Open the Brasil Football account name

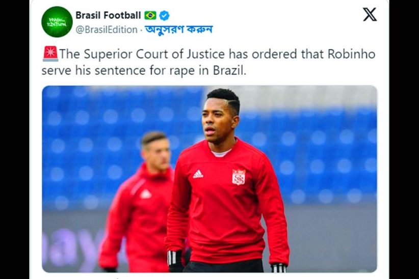point(108,15)
